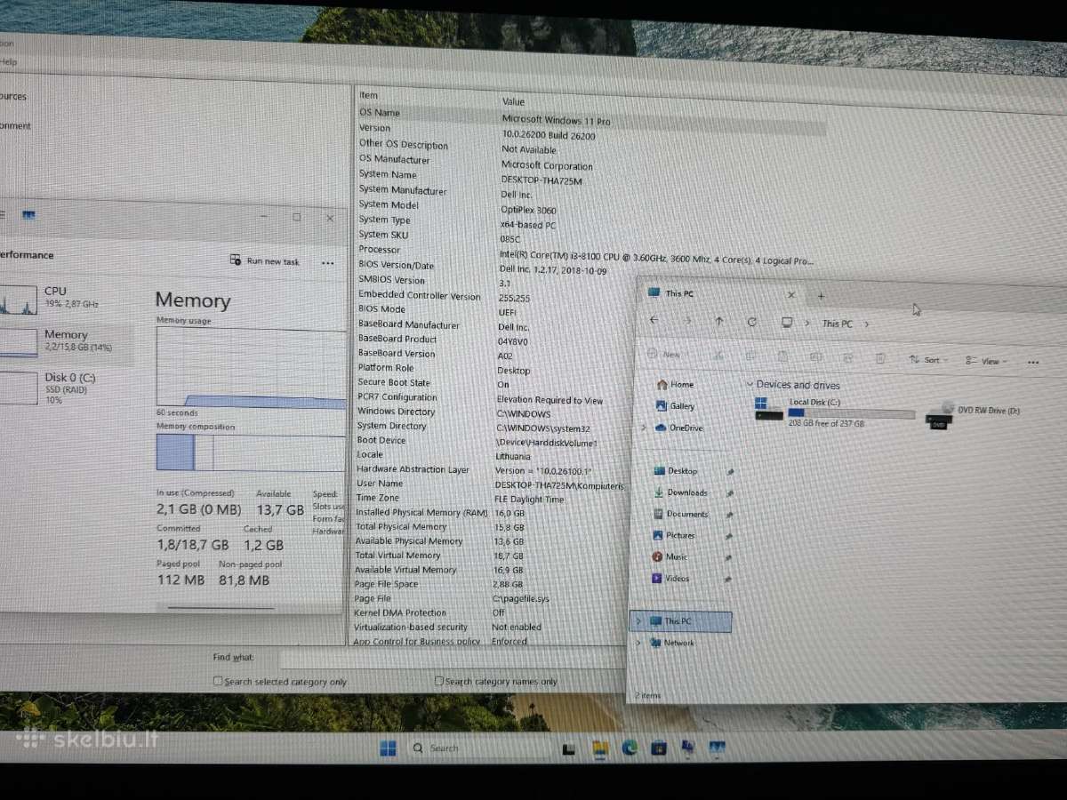This screenshot has width=1067, height=800.
Task: Select the Processor row in System Information
Action: 585,255
